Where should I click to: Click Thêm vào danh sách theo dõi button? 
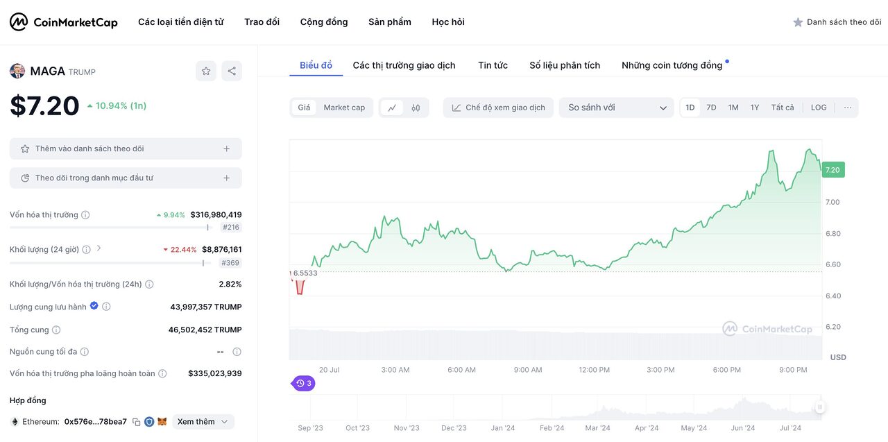126,148
